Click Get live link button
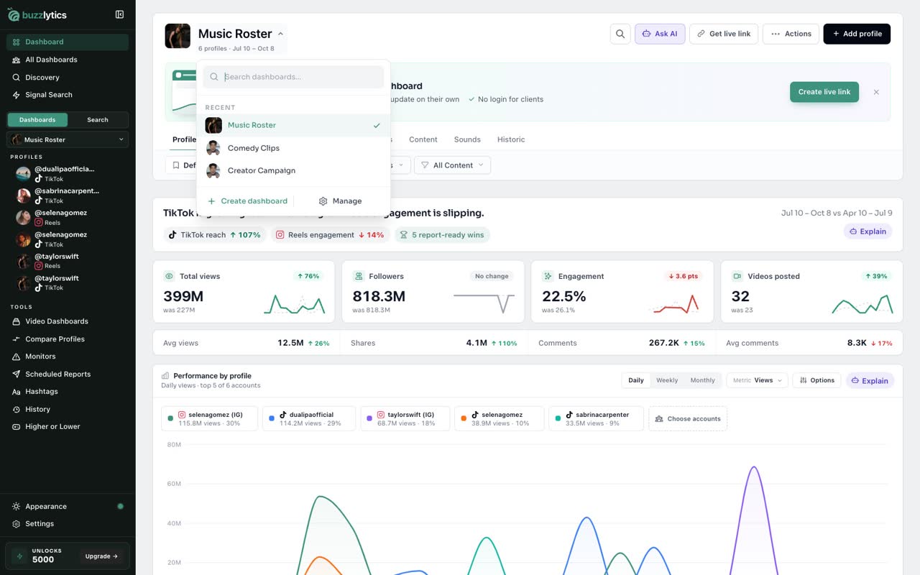 coord(724,34)
